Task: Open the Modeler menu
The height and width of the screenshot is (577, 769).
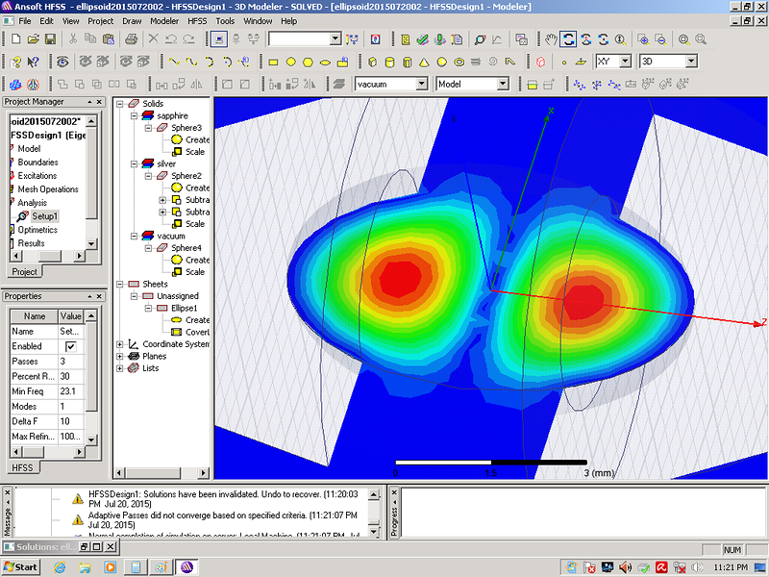Action: coord(164,20)
